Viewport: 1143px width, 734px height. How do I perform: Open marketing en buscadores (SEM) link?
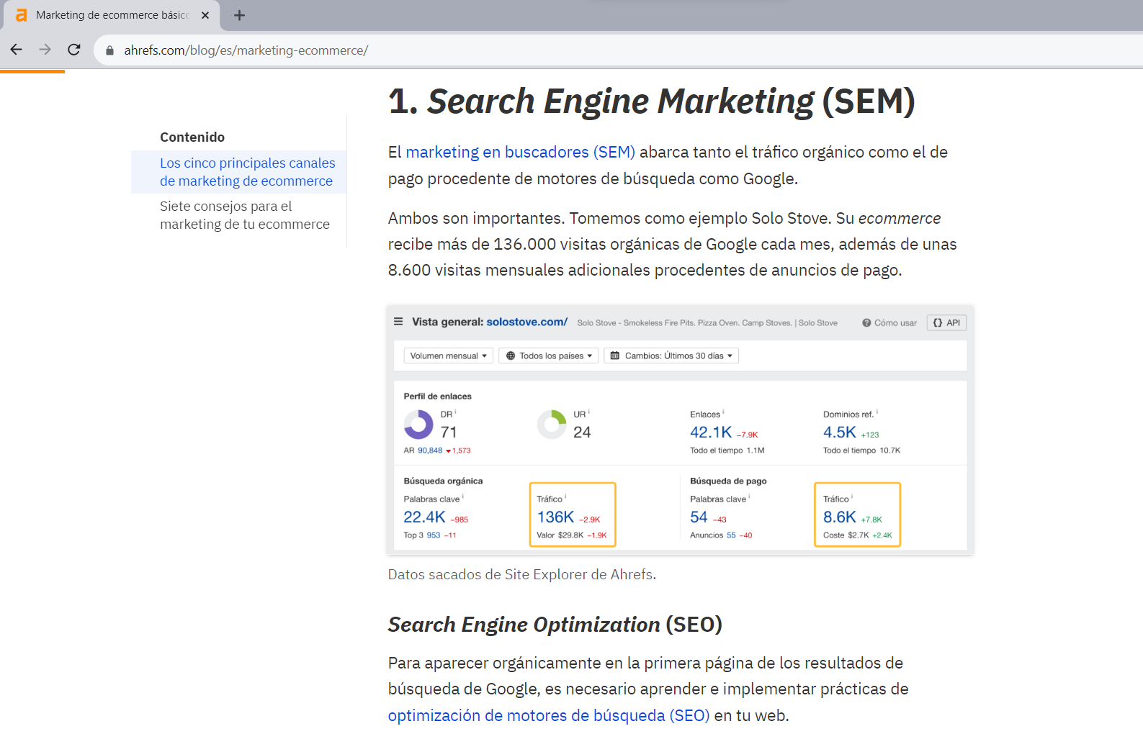pos(520,152)
